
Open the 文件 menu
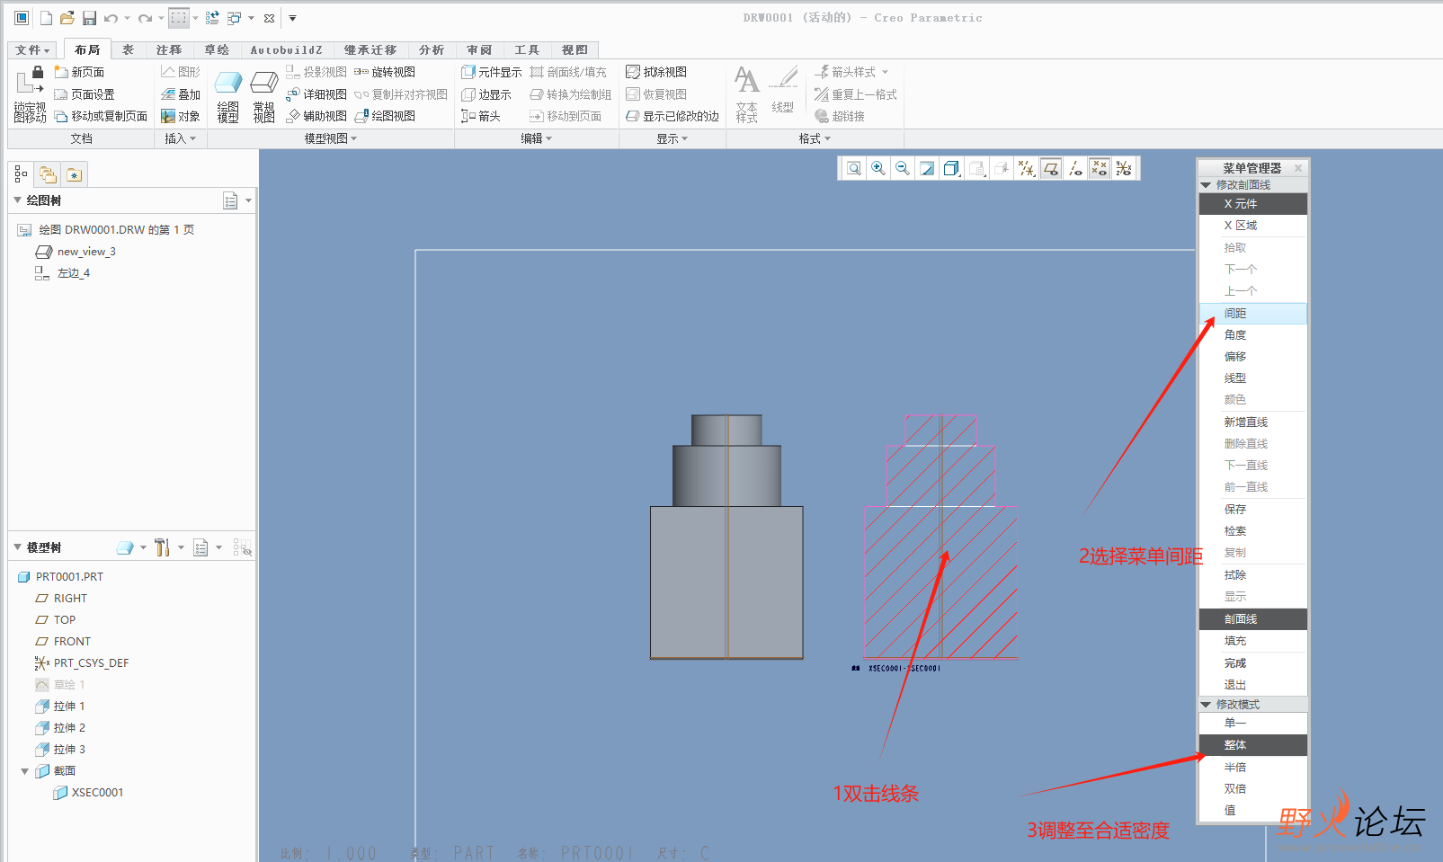pos(32,50)
